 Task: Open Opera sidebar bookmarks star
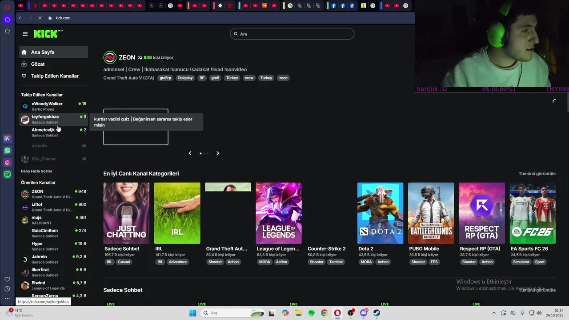click(x=7, y=31)
